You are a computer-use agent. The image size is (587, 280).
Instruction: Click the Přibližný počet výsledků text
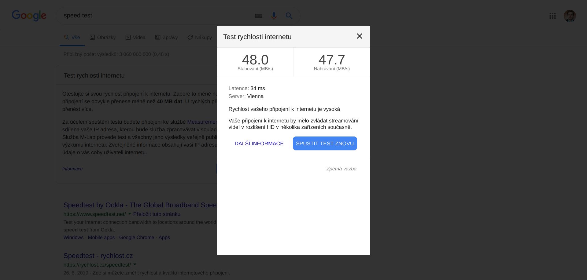[x=116, y=54]
